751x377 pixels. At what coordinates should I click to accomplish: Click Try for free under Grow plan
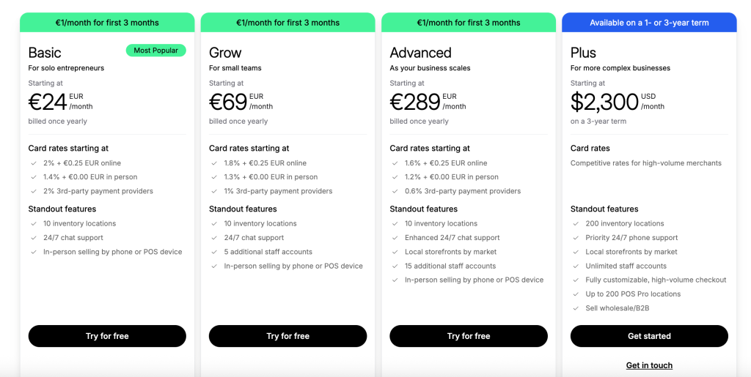coord(287,336)
